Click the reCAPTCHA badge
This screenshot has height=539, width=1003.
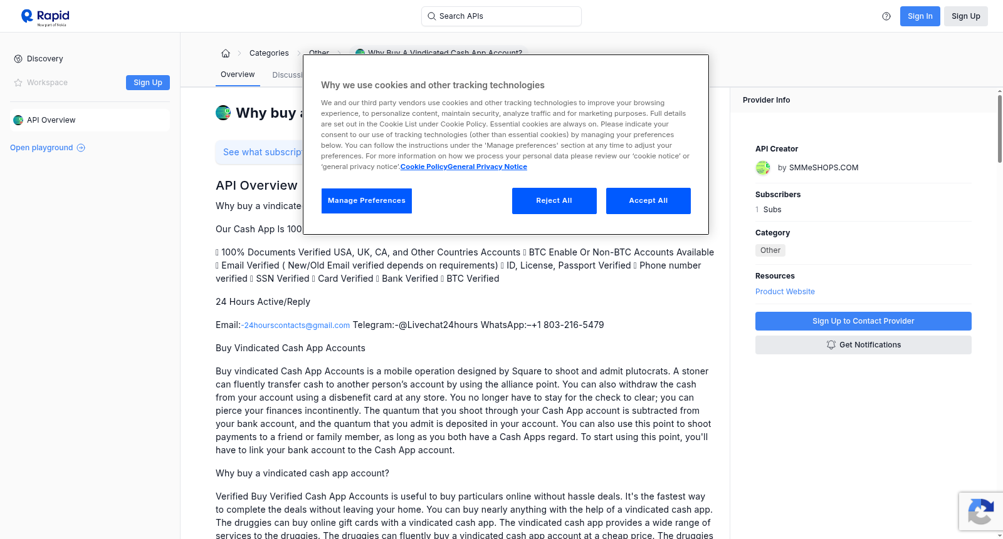(980, 511)
